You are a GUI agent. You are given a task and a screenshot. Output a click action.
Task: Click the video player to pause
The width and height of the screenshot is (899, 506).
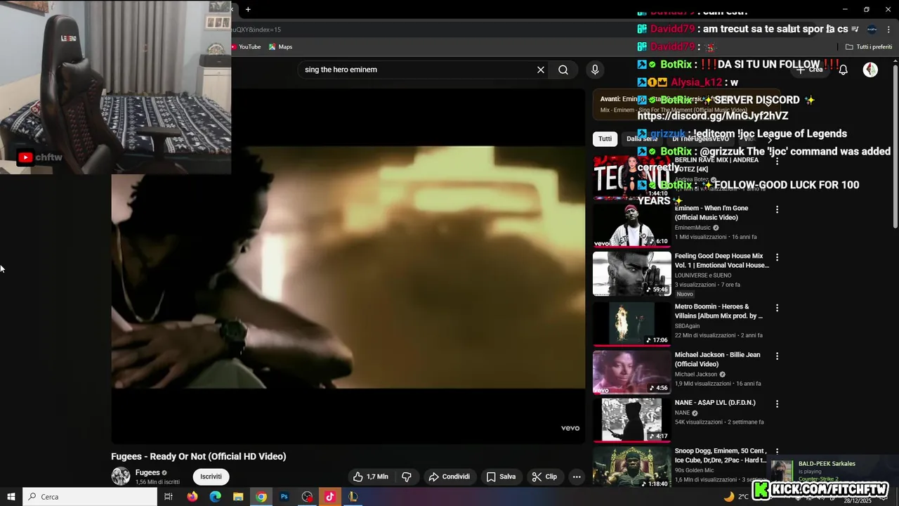348,267
